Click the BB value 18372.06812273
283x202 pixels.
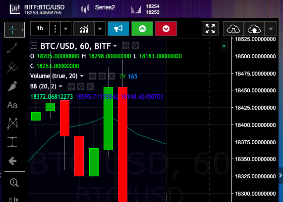52,97
